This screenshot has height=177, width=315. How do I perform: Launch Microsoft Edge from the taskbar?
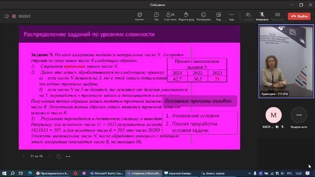point(30,173)
